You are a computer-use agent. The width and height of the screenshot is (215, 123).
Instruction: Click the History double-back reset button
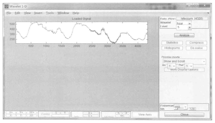(123, 116)
